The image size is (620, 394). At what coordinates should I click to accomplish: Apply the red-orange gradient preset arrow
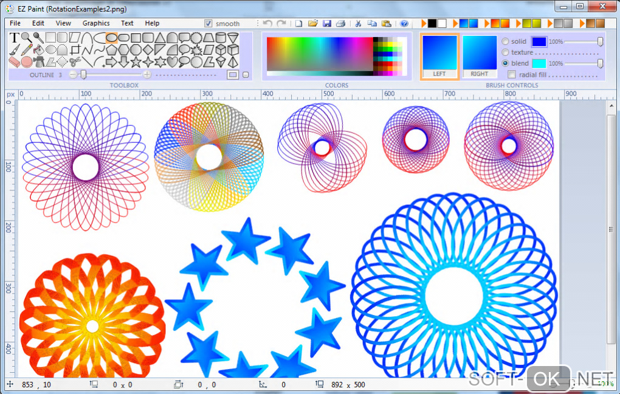[x=487, y=24]
